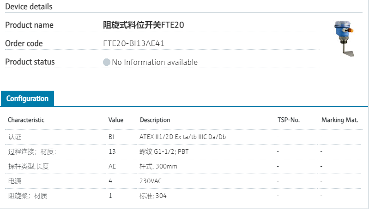
Task: Click the Marking Mat. column header
Action: pos(340,120)
